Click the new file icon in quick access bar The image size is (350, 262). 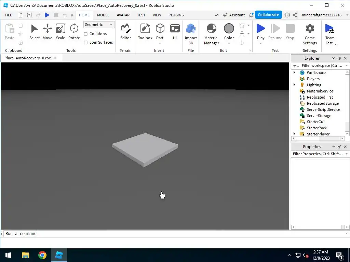pos(20,15)
